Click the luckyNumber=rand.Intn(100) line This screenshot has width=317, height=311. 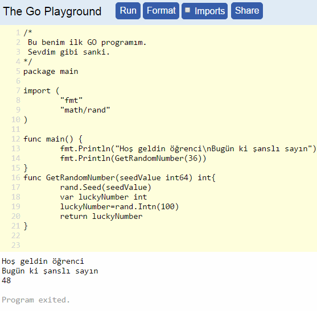tap(120, 206)
